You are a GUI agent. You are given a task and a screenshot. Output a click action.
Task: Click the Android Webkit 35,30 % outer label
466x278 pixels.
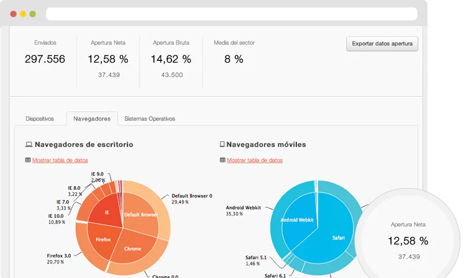(243, 210)
